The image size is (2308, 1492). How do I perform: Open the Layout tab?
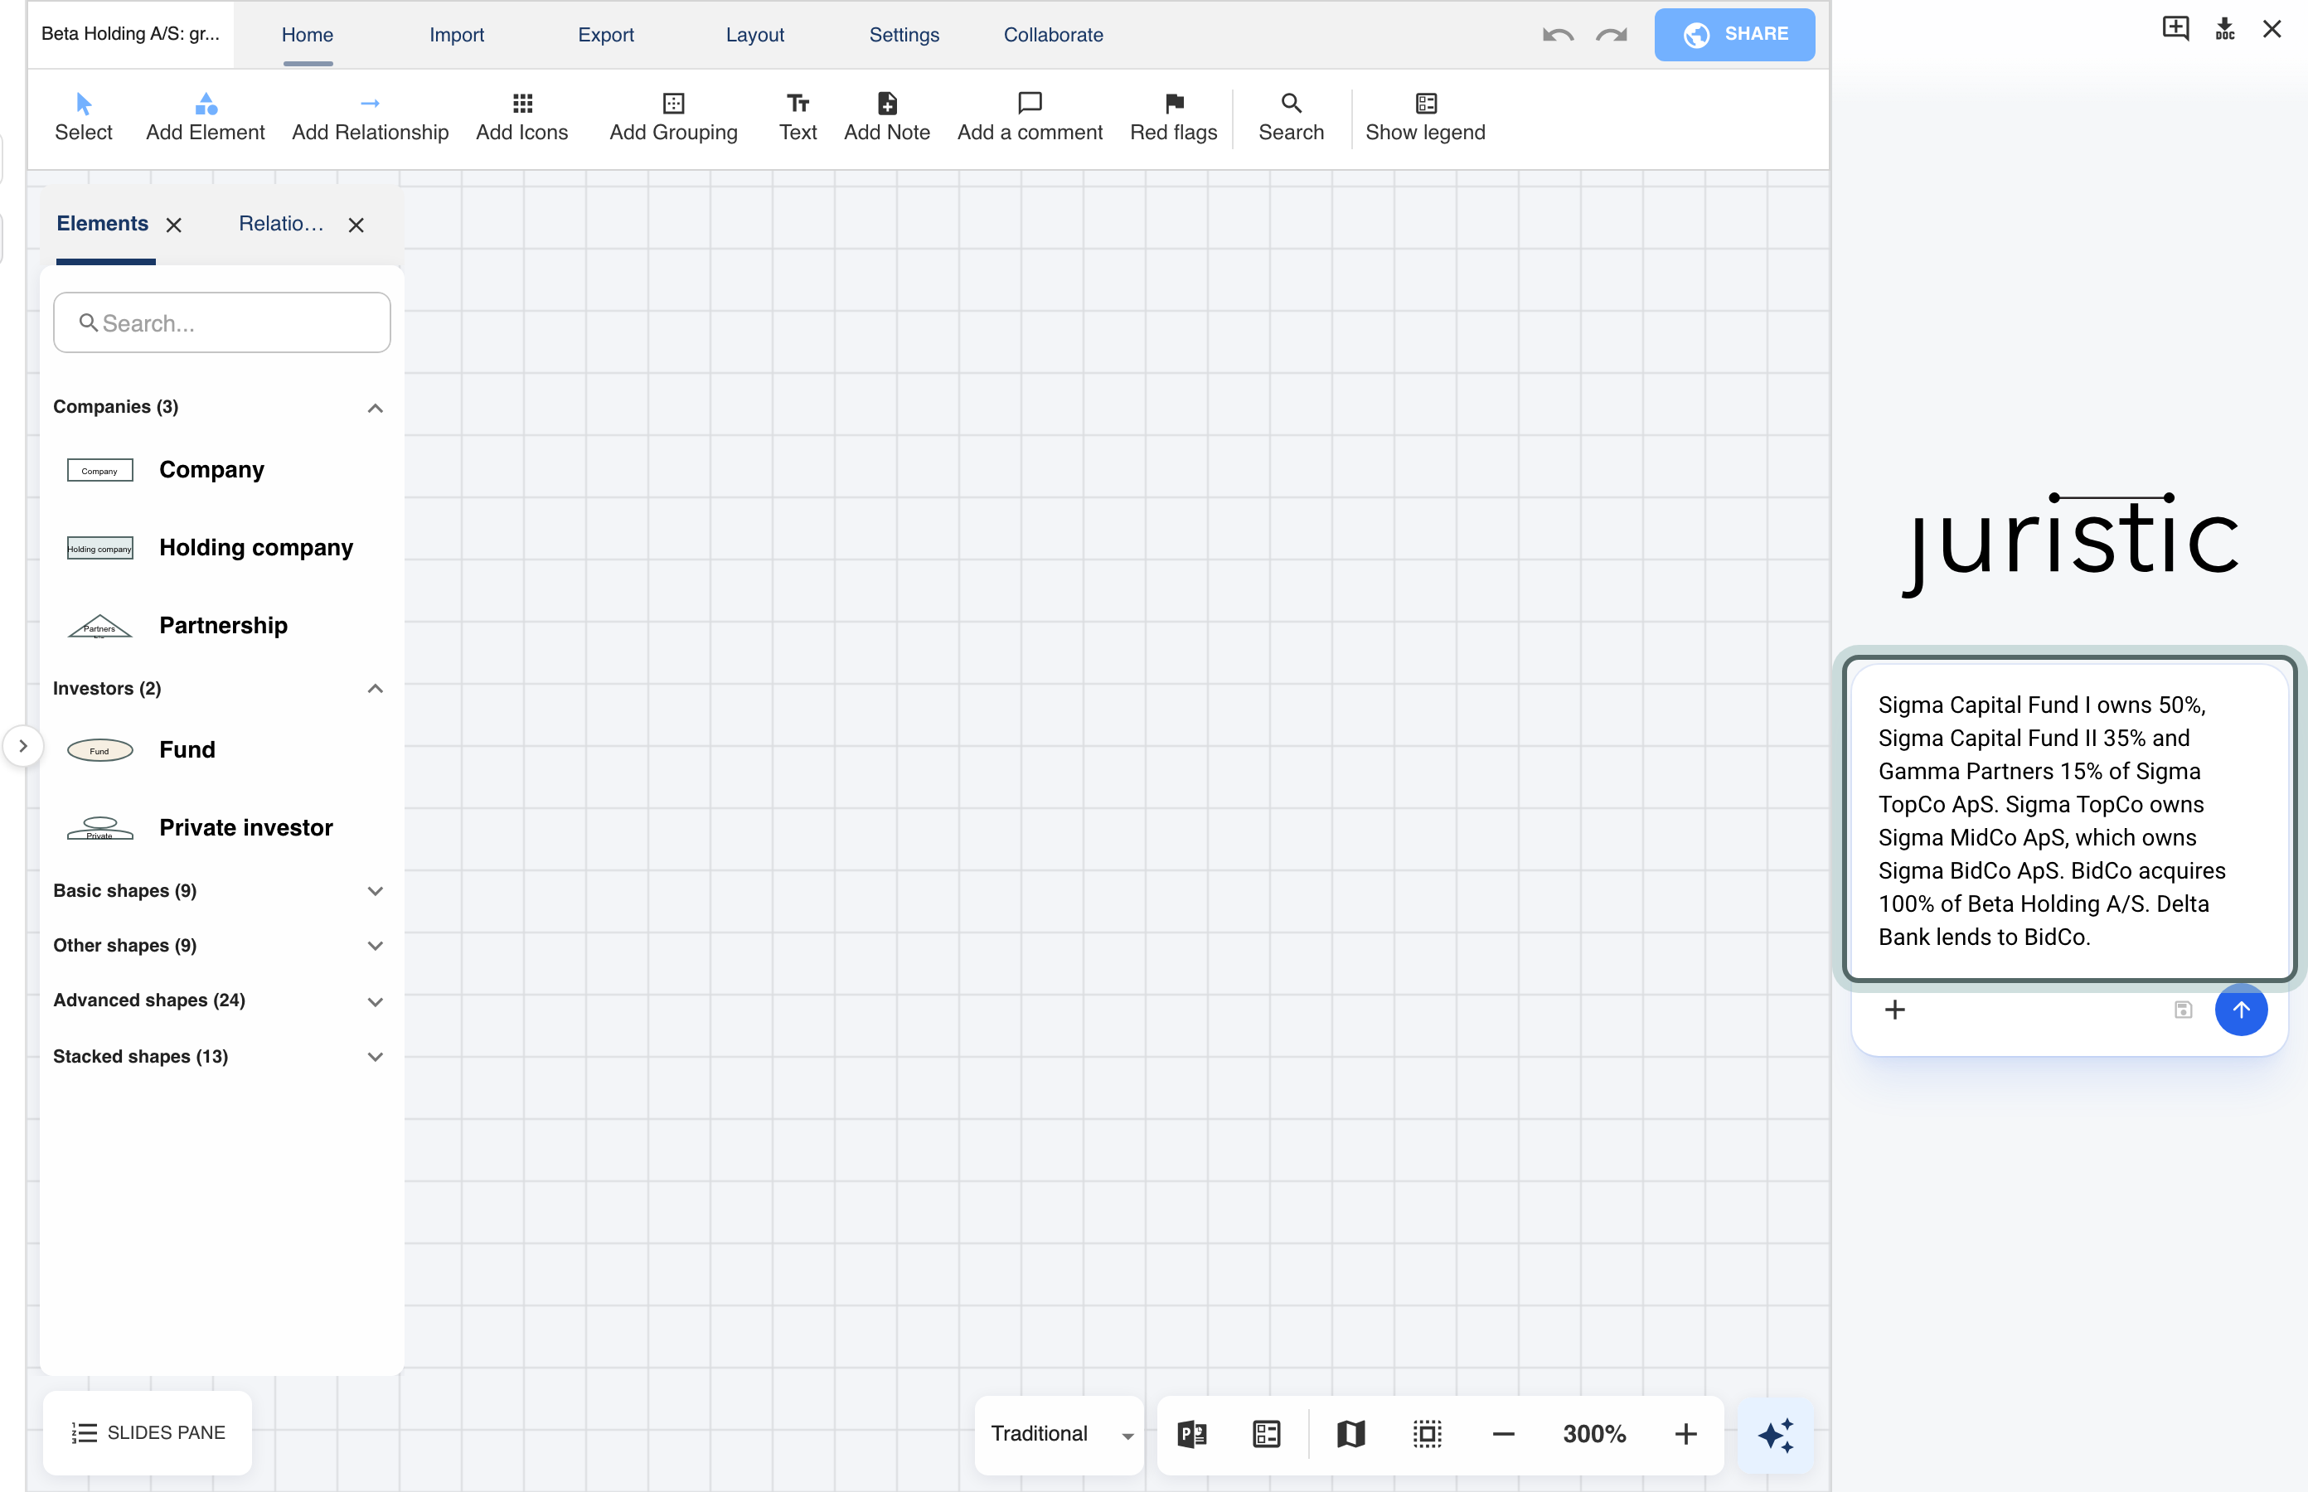(x=754, y=35)
